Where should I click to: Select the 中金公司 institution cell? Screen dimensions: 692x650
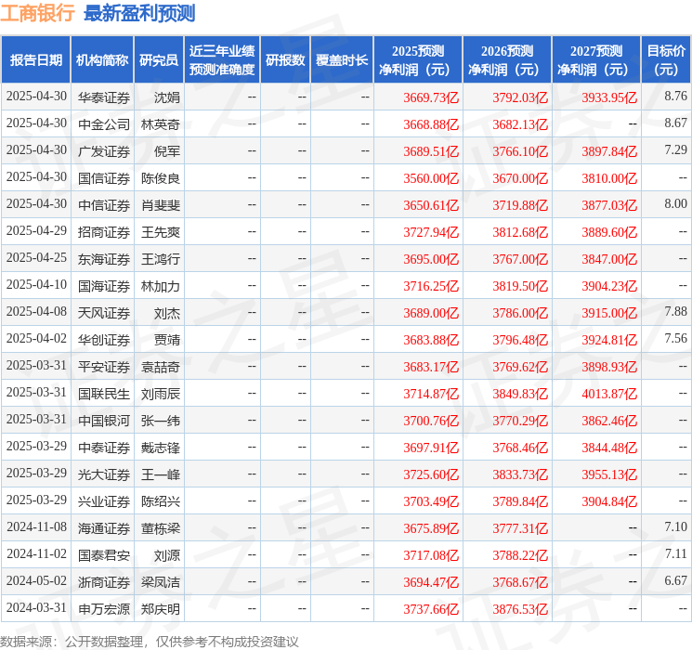[x=103, y=123]
